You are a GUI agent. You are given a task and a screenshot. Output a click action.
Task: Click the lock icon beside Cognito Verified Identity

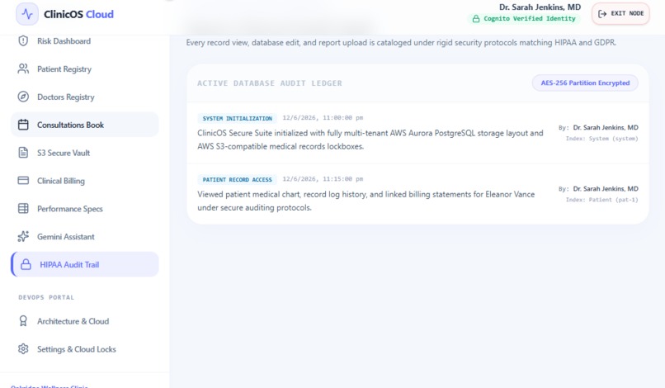click(x=476, y=19)
